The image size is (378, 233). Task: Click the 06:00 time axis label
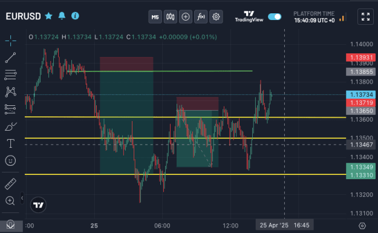pyautogui.click(x=162, y=226)
